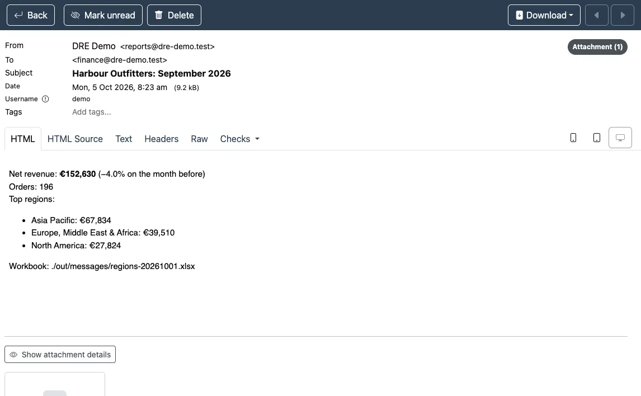Image resolution: width=641 pixels, height=396 pixels.
Task: Click the subject Harbour Outfitters: September 2026
Action: [152, 74]
